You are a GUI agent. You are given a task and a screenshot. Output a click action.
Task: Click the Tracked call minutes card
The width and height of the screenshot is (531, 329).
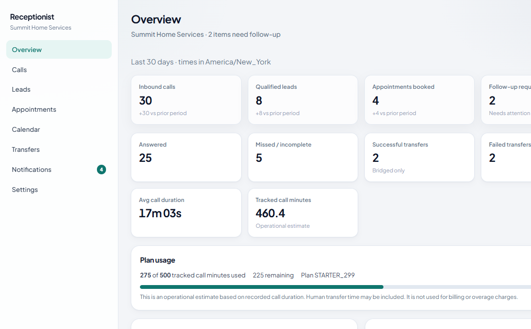pyautogui.click(x=303, y=213)
